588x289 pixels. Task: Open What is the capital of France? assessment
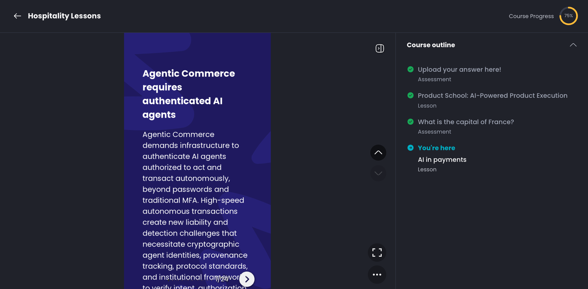pyautogui.click(x=465, y=122)
